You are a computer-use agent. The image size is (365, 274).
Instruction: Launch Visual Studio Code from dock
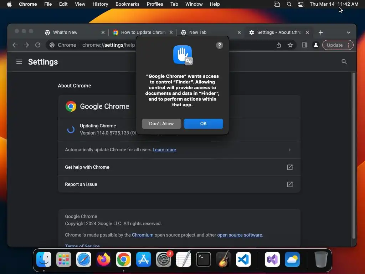(x=243, y=259)
